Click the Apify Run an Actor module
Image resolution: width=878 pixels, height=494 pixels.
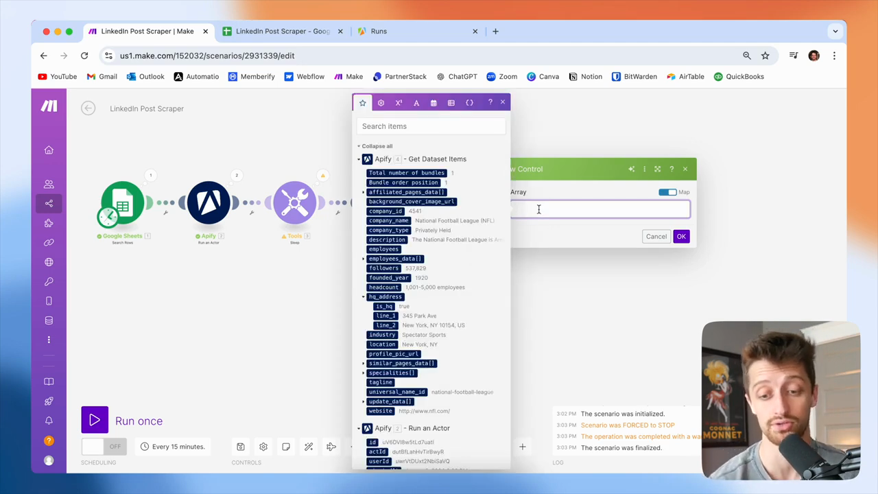pos(209,203)
